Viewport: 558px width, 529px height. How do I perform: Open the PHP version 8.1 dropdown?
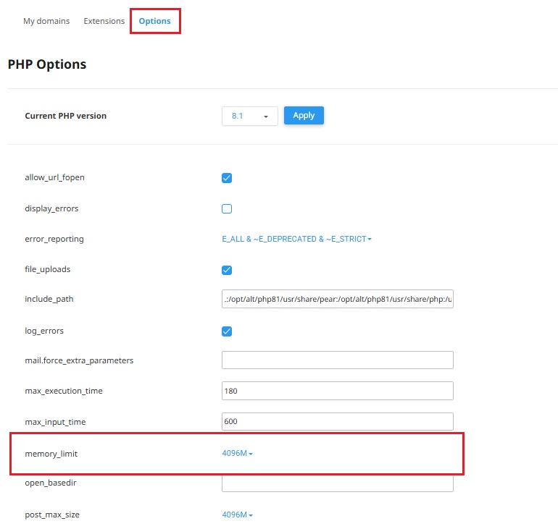(249, 116)
